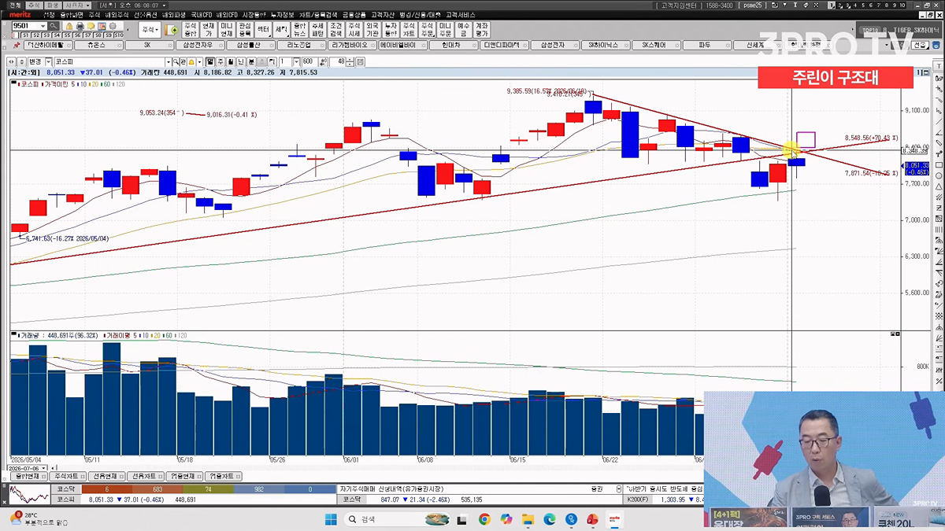Toggle the 일 (daily) period button
This screenshot has width=945, height=531.
tap(209, 61)
